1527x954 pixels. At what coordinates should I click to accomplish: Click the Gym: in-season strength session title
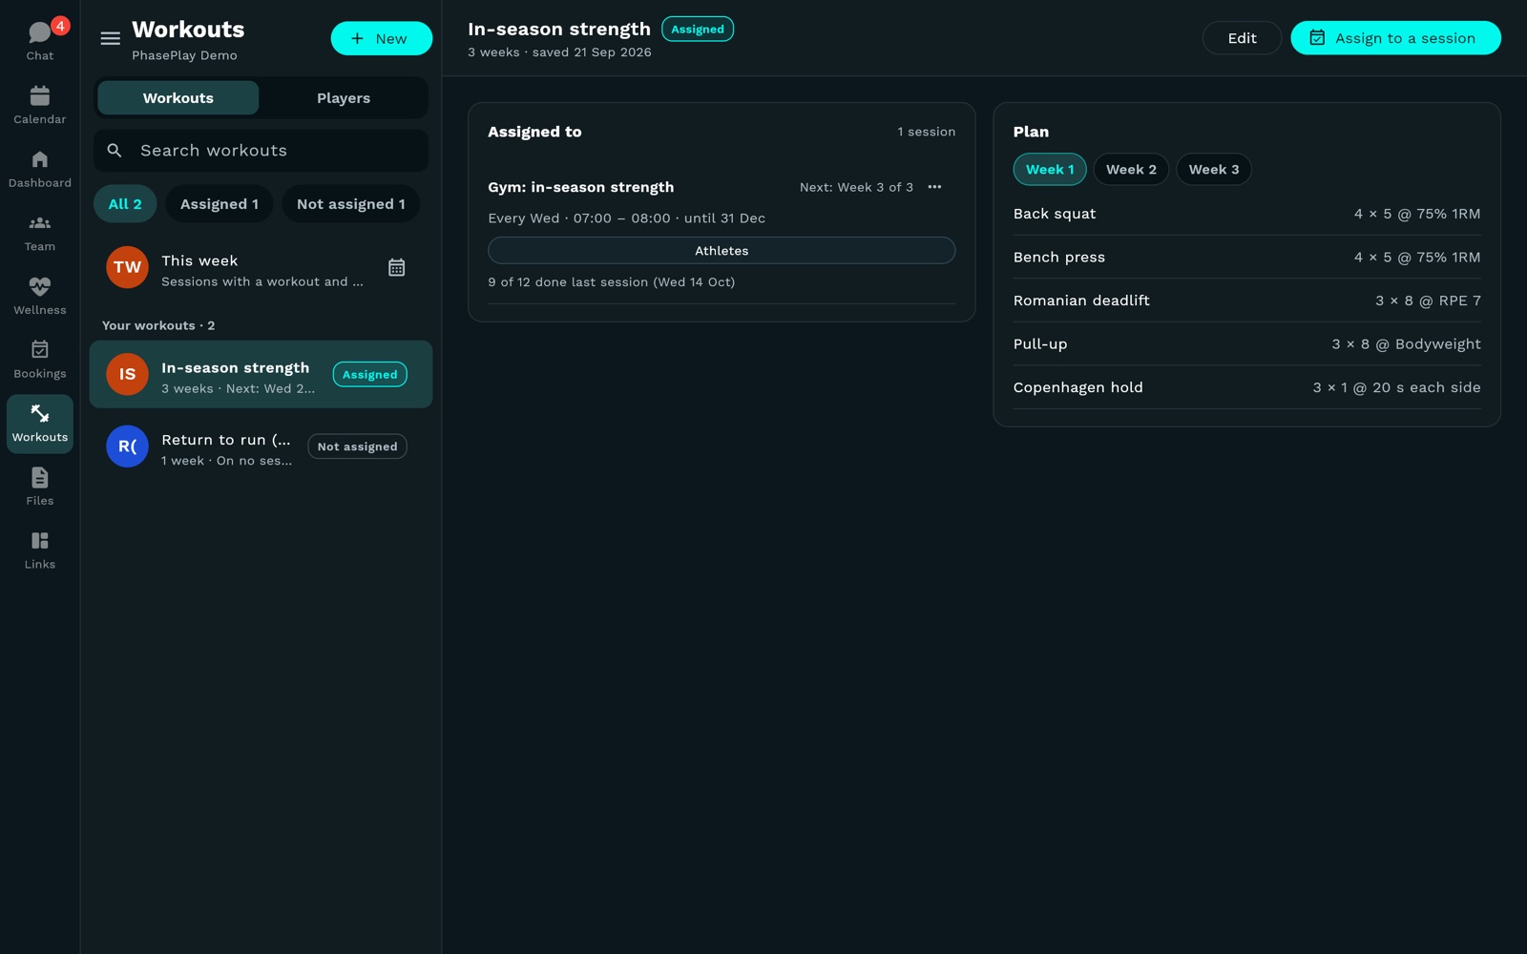coord(580,187)
